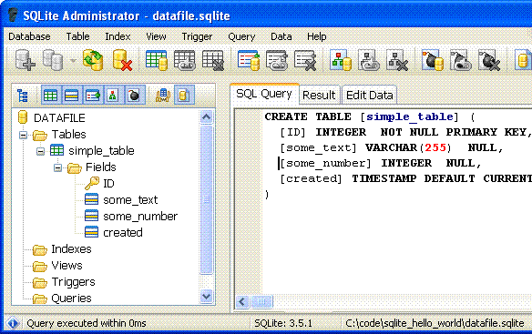The width and height of the screenshot is (532, 334).
Task: Open the Database menu
Action: click(x=29, y=36)
